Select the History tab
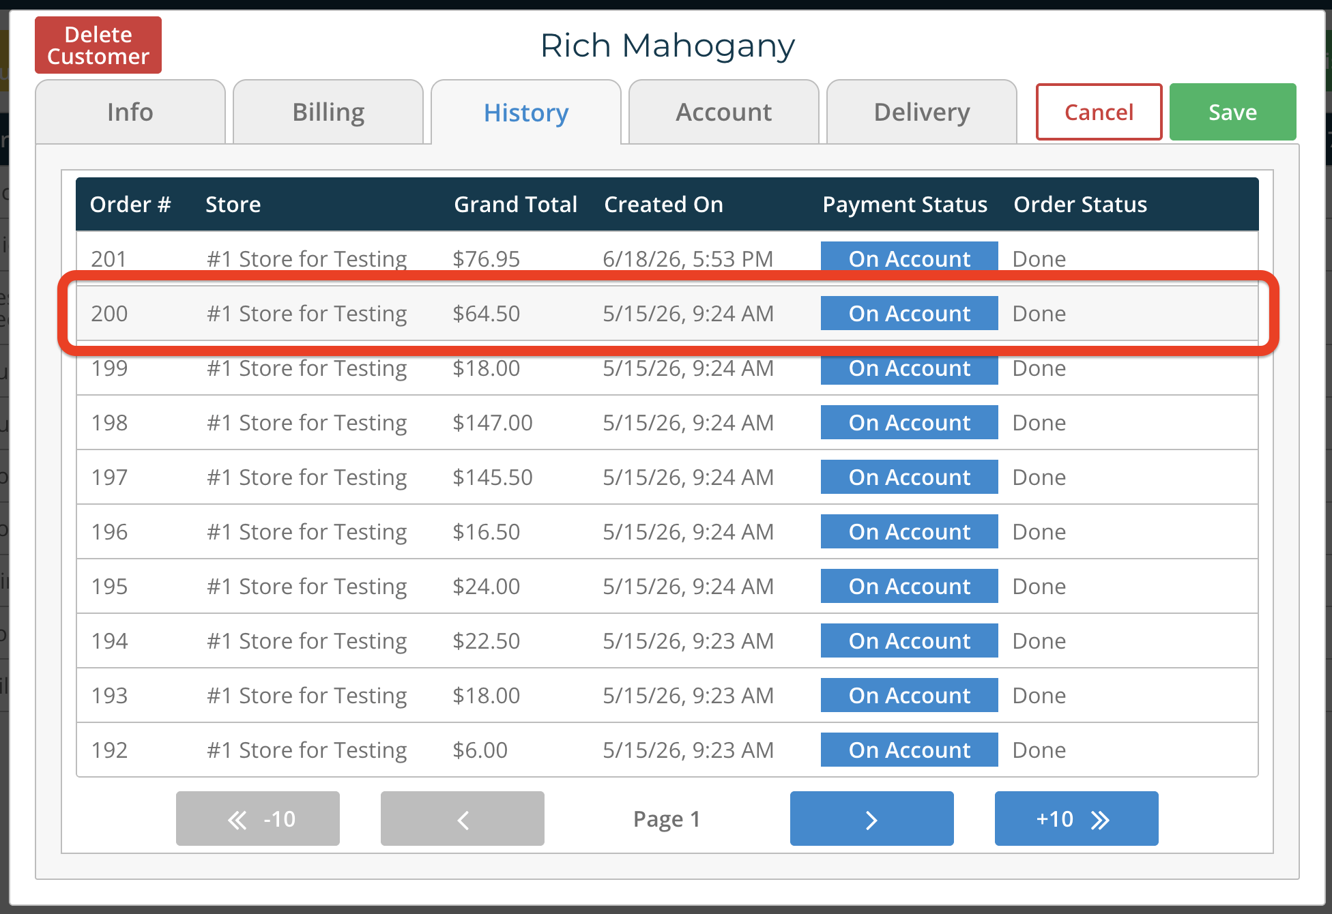The width and height of the screenshot is (1332, 914). (526, 112)
